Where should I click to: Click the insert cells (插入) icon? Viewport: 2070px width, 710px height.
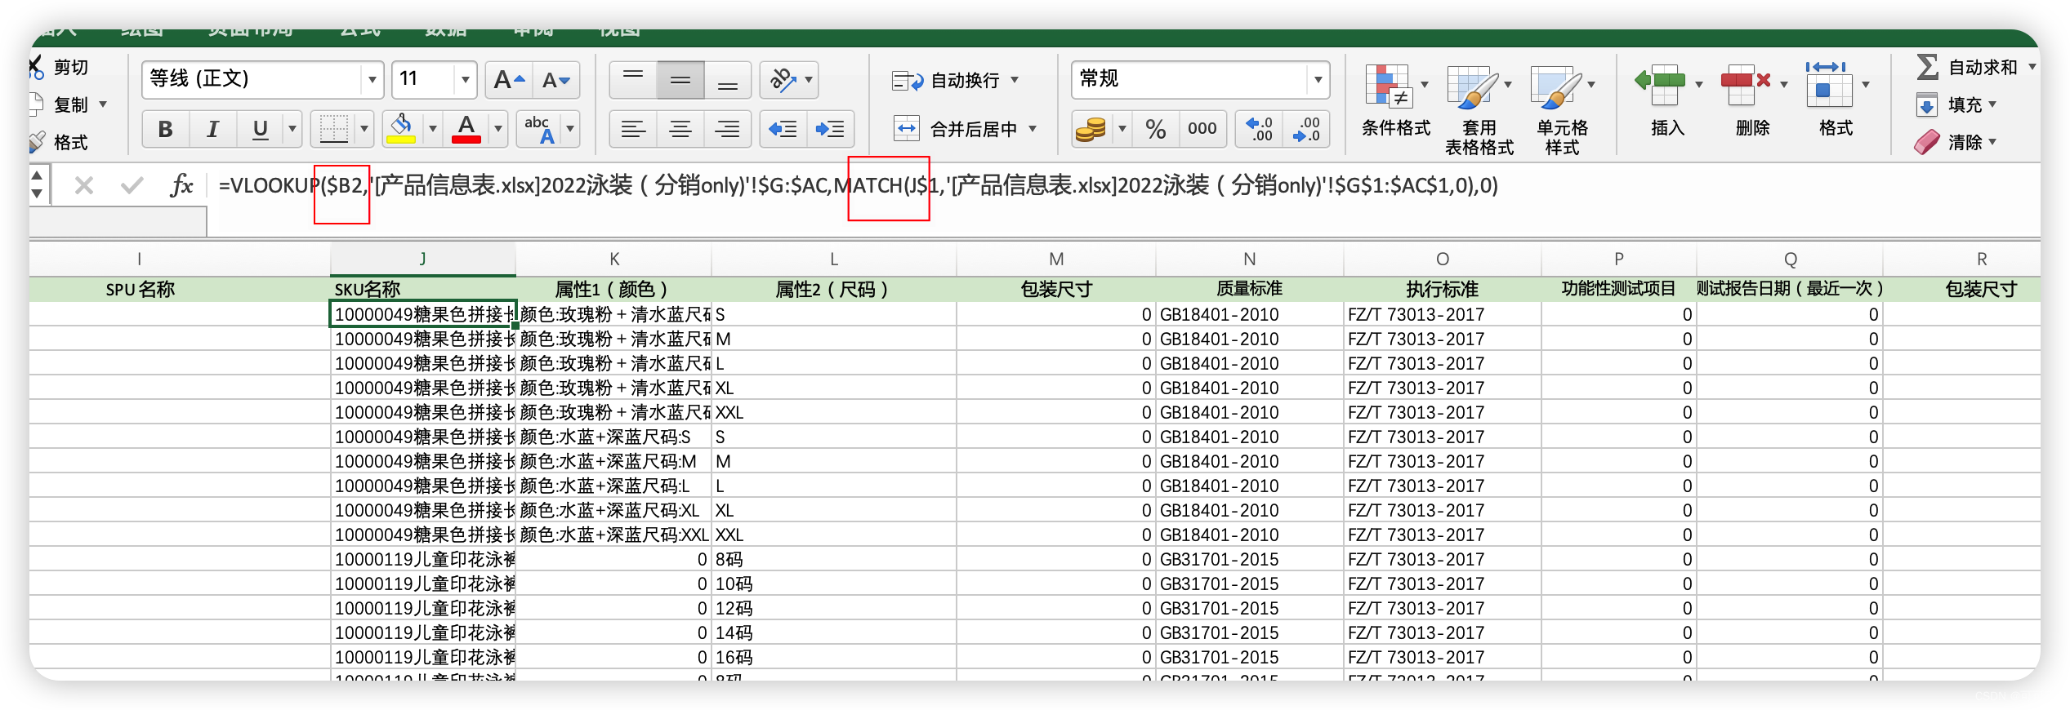point(1662,85)
